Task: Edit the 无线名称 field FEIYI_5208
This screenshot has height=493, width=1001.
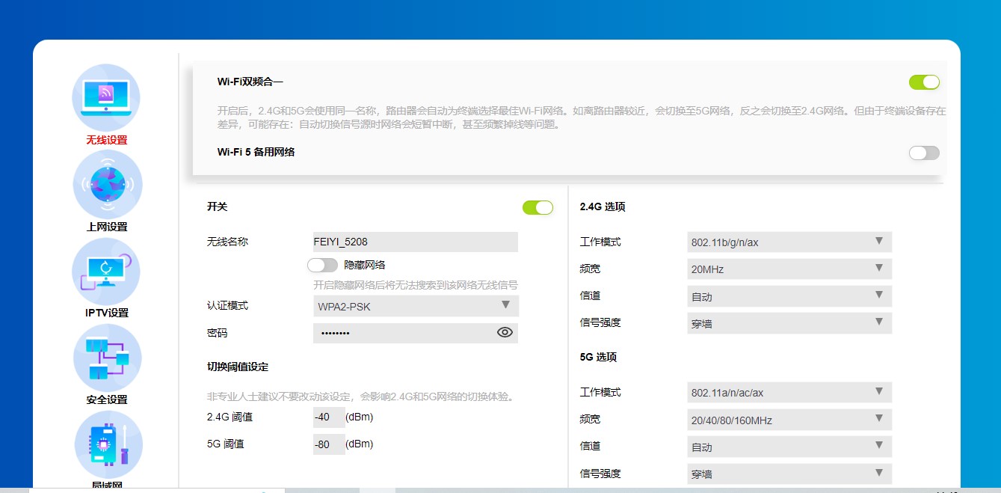Action: 415,242
